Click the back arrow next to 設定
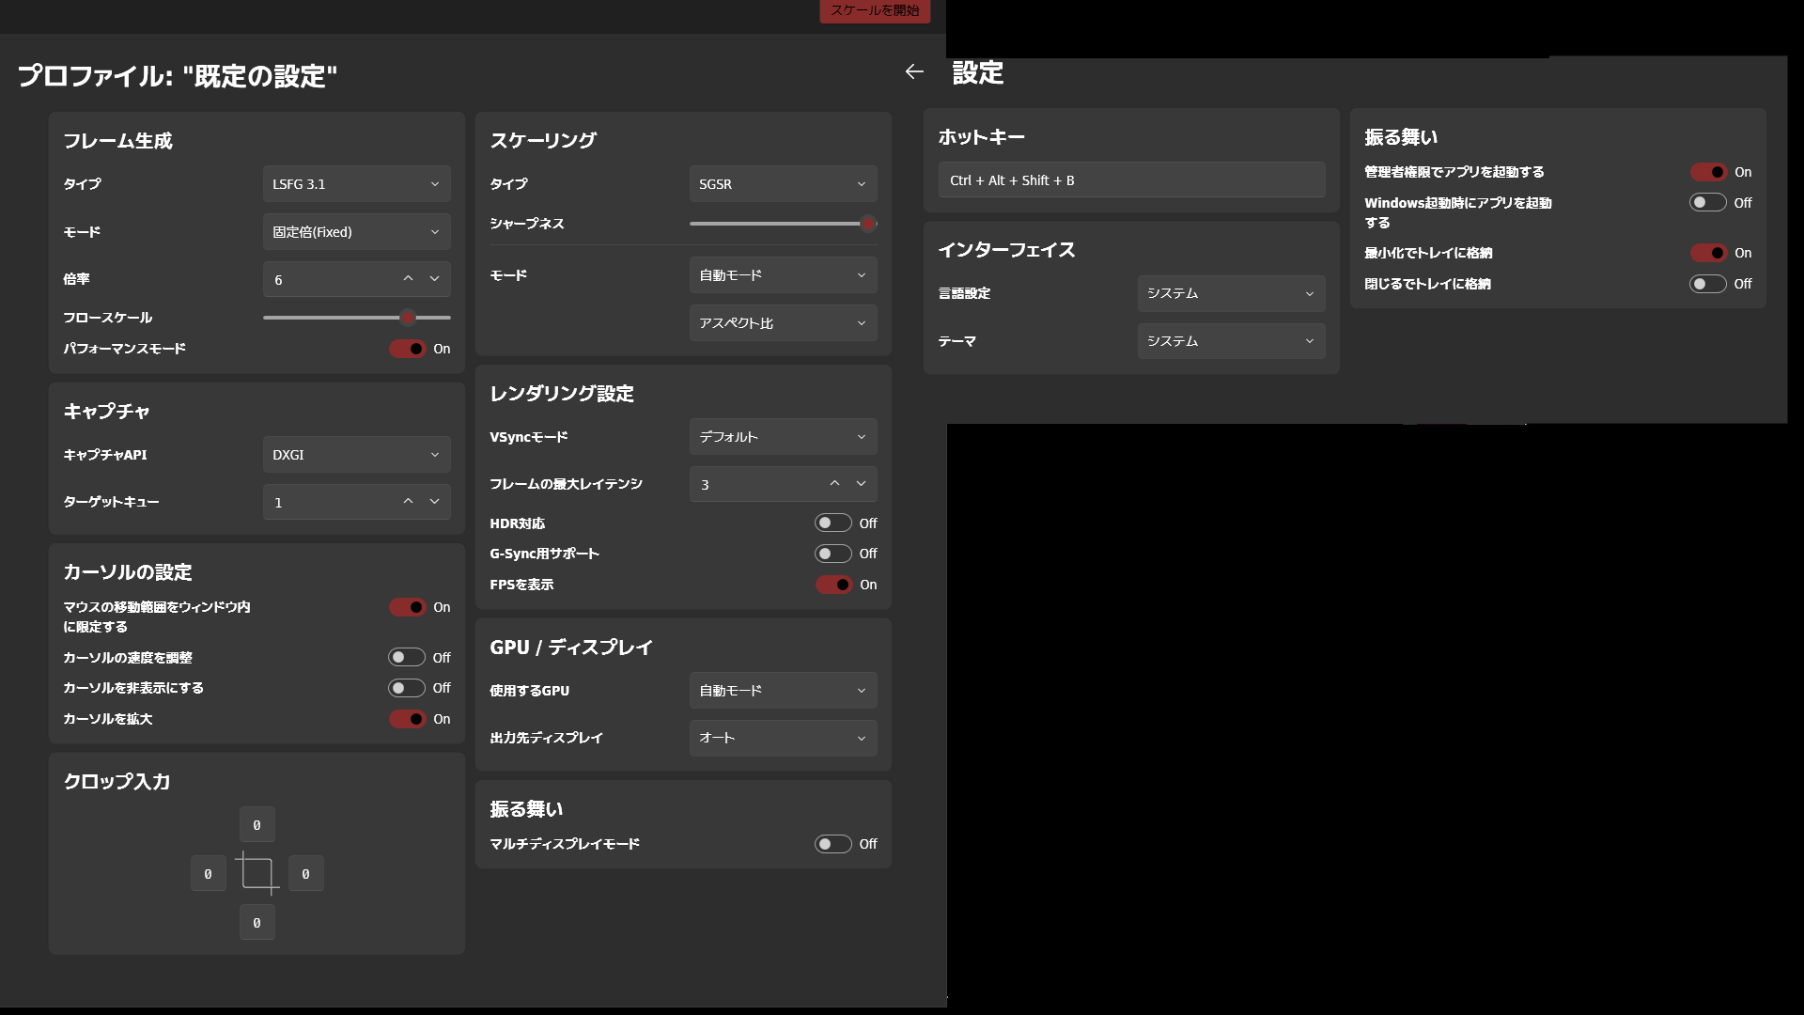Viewport: 1804px width, 1015px height. pyautogui.click(x=914, y=71)
